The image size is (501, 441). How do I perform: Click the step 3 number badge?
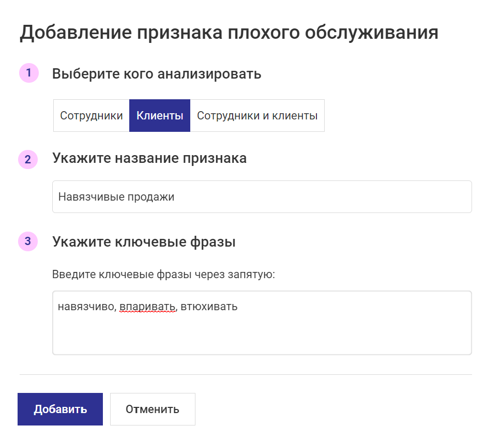tap(28, 241)
